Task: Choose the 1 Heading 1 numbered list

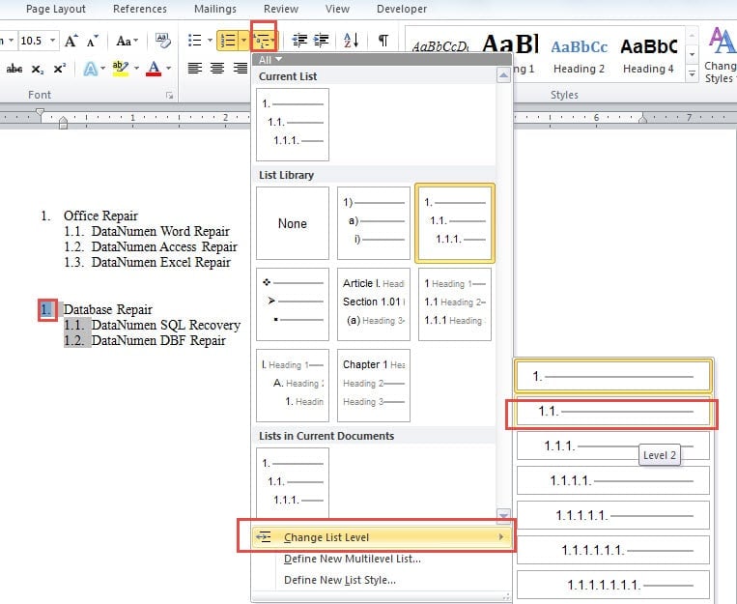Action: pyautogui.click(x=455, y=304)
